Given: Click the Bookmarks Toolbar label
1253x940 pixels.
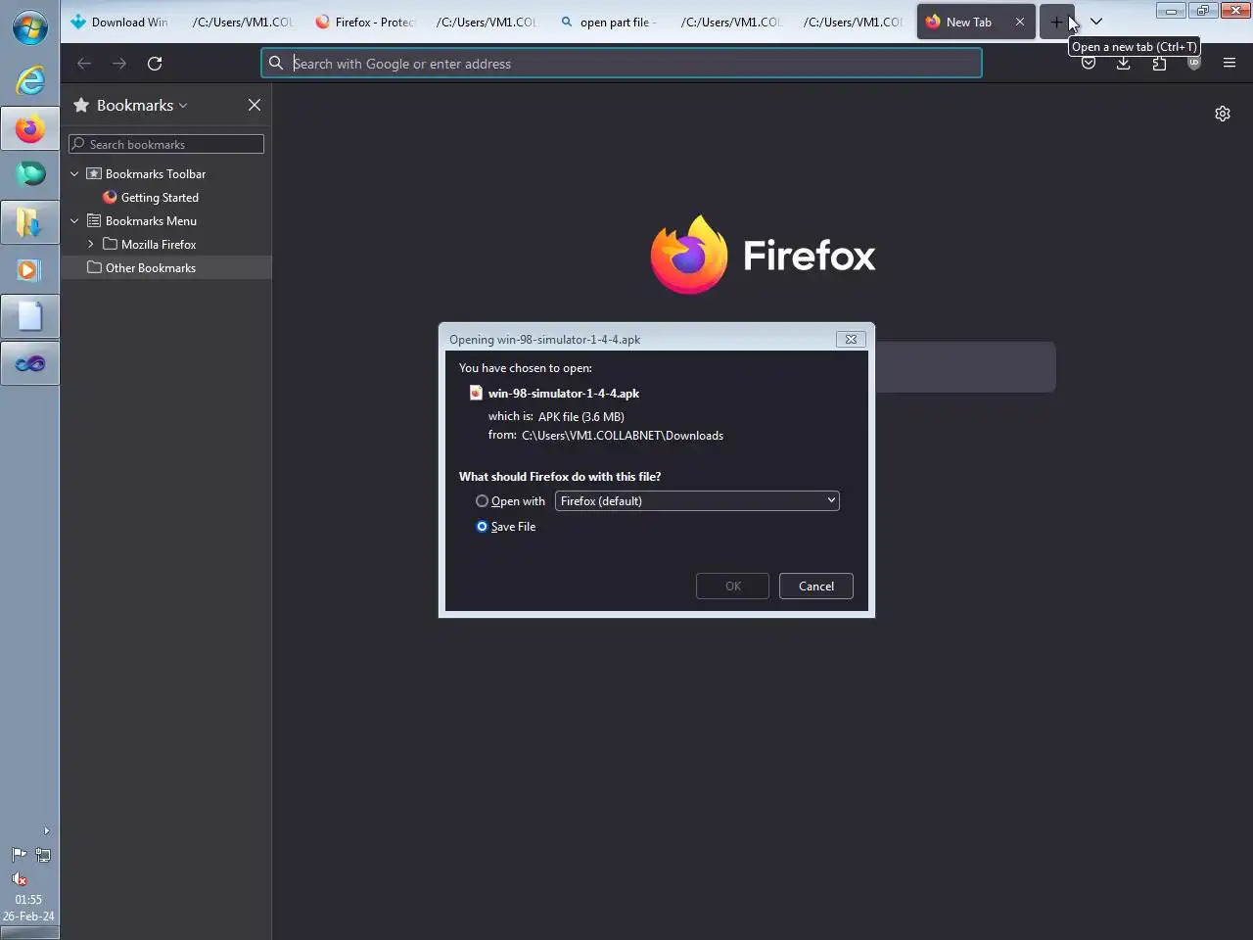Looking at the screenshot, I should [156, 174].
